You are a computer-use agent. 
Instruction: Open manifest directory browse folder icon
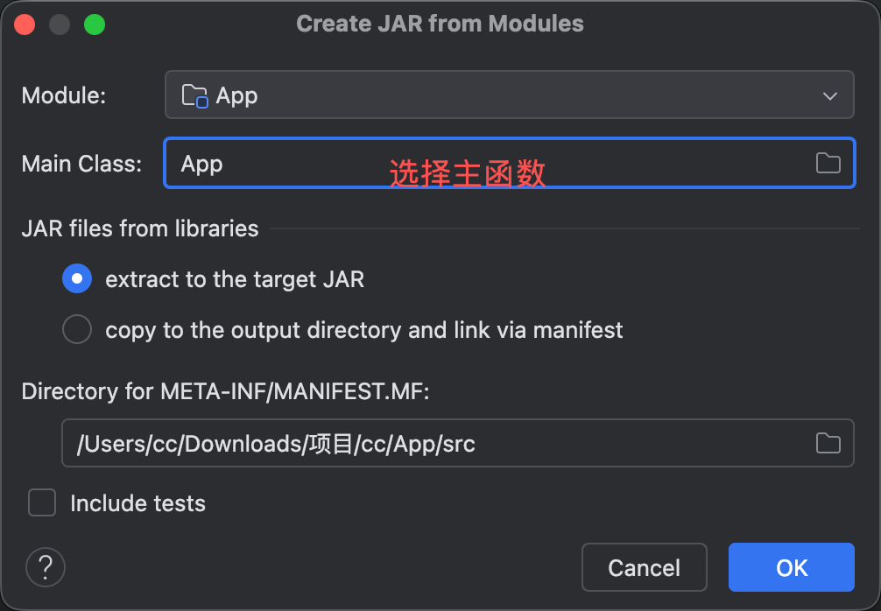(828, 443)
